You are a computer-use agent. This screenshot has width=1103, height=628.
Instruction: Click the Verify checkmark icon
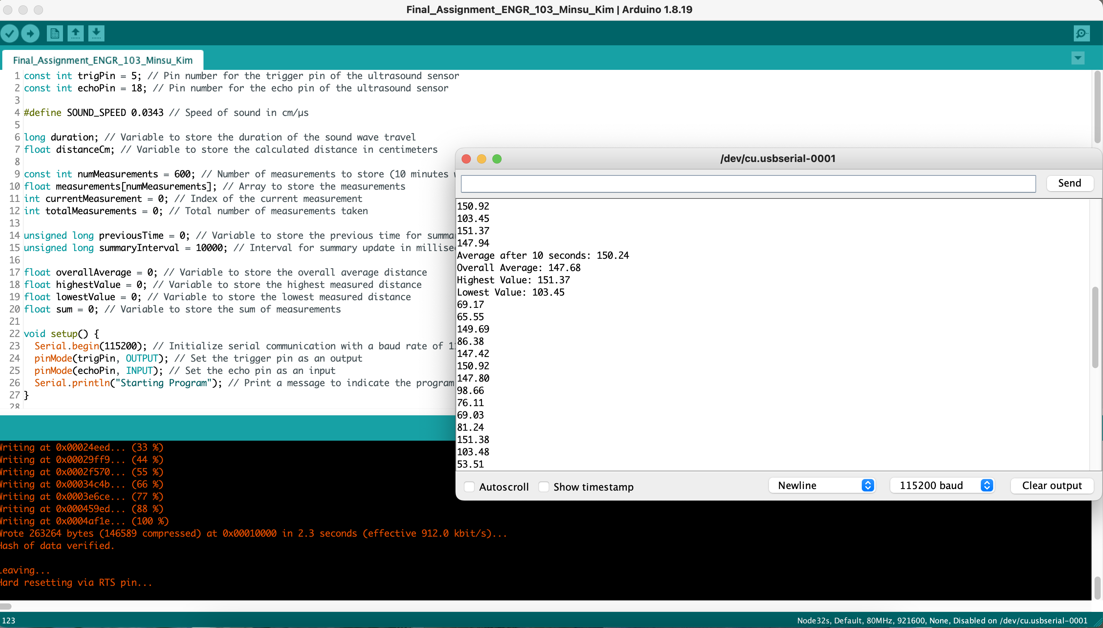(10, 33)
